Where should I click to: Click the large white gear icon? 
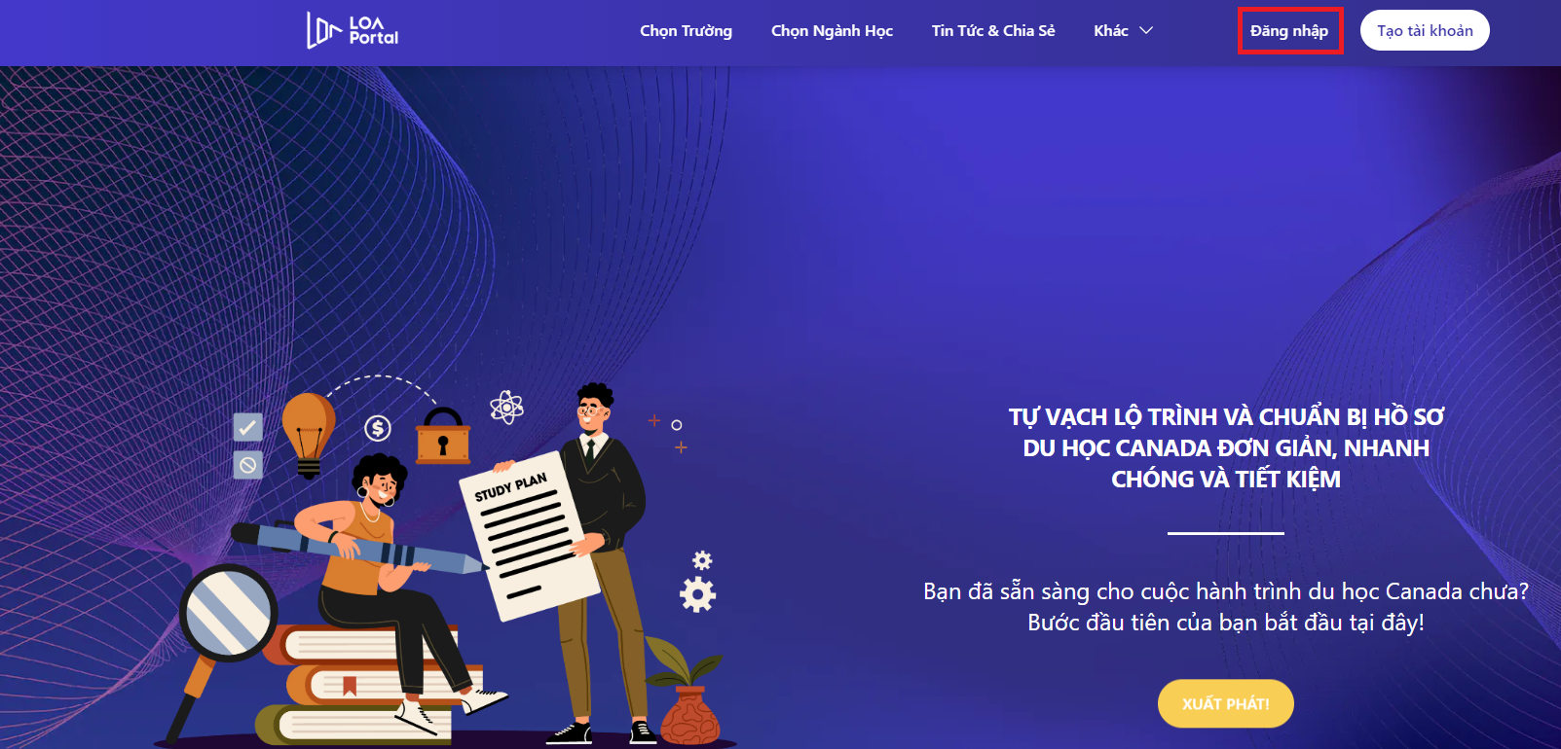pos(697,593)
